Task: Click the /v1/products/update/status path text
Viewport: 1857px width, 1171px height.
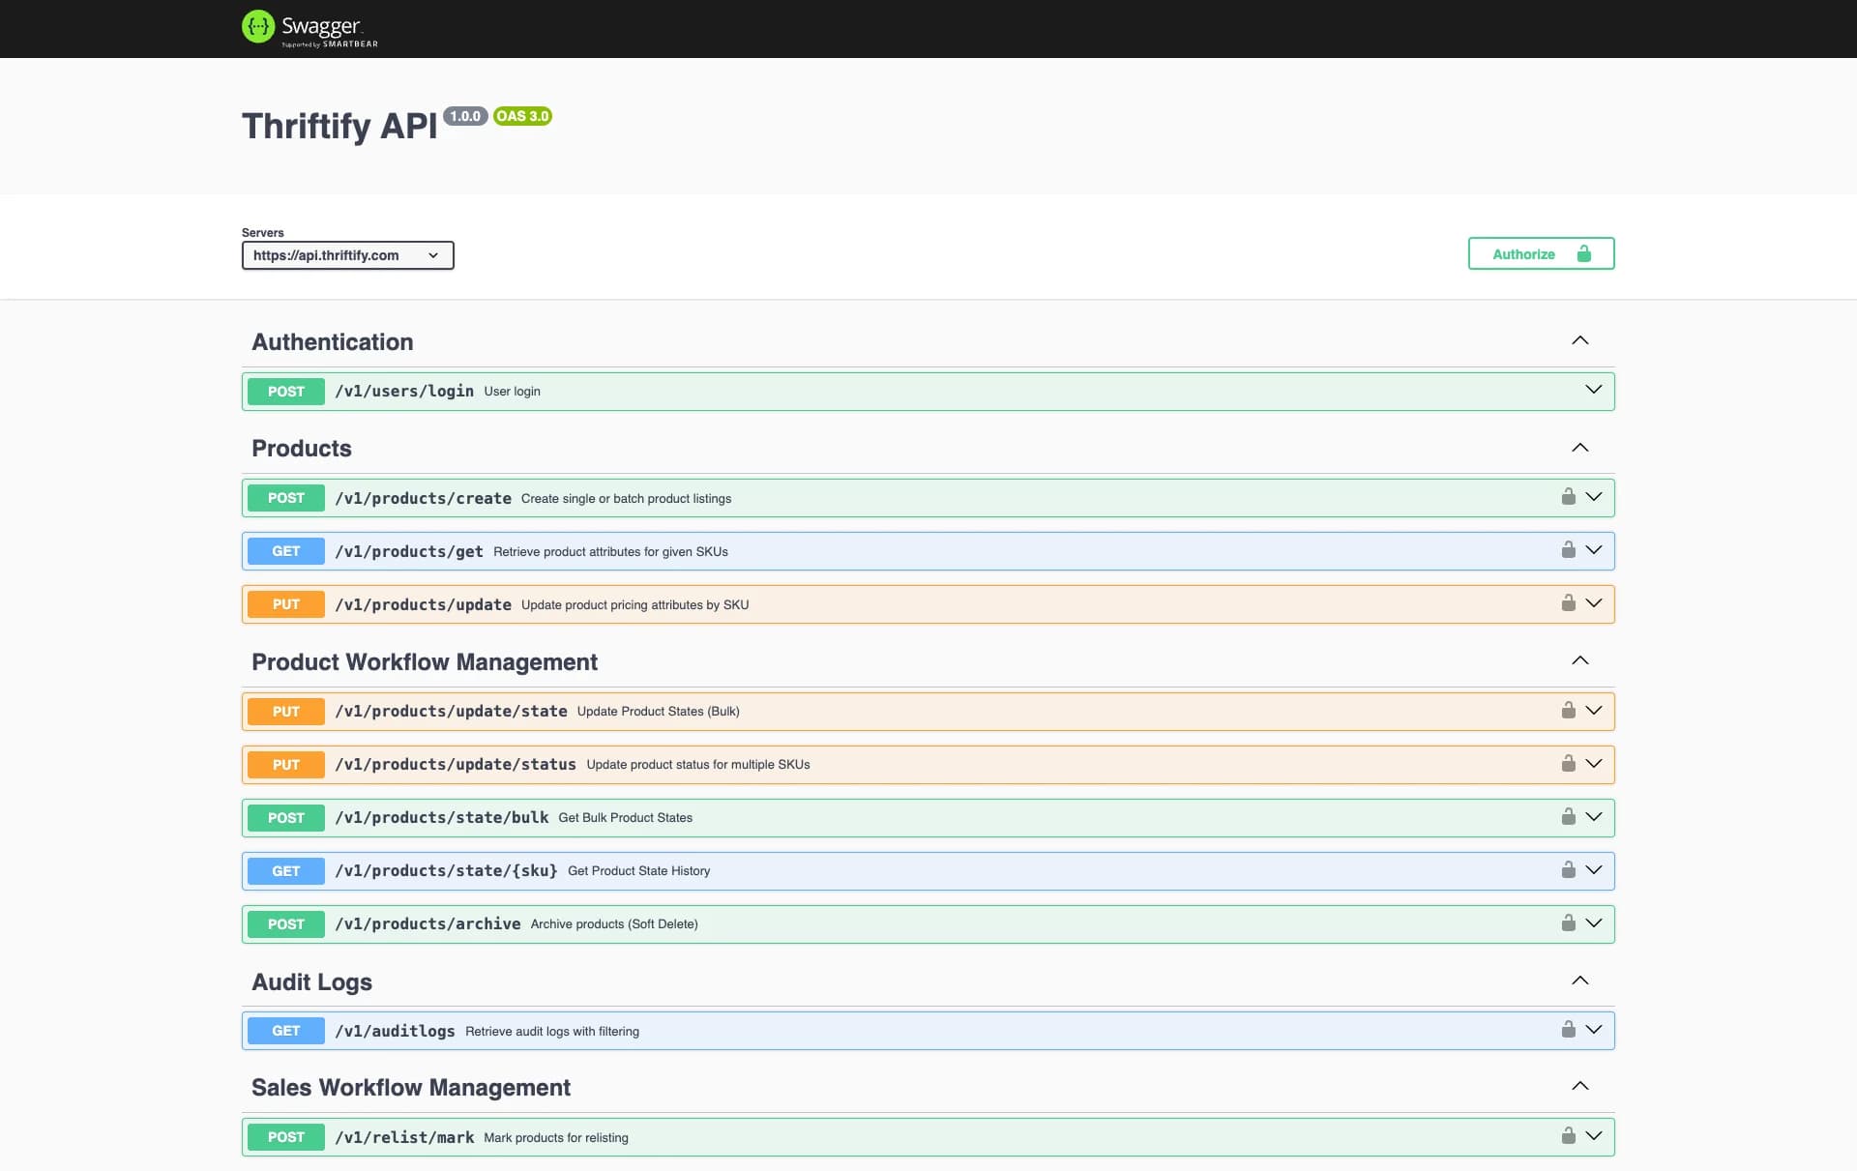Action: pyautogui.click(x=456, y=764)
